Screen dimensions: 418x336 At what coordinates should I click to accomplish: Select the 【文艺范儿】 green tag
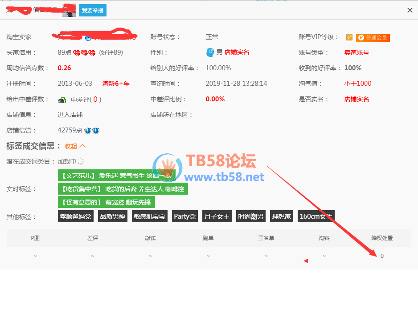(116, 176)
